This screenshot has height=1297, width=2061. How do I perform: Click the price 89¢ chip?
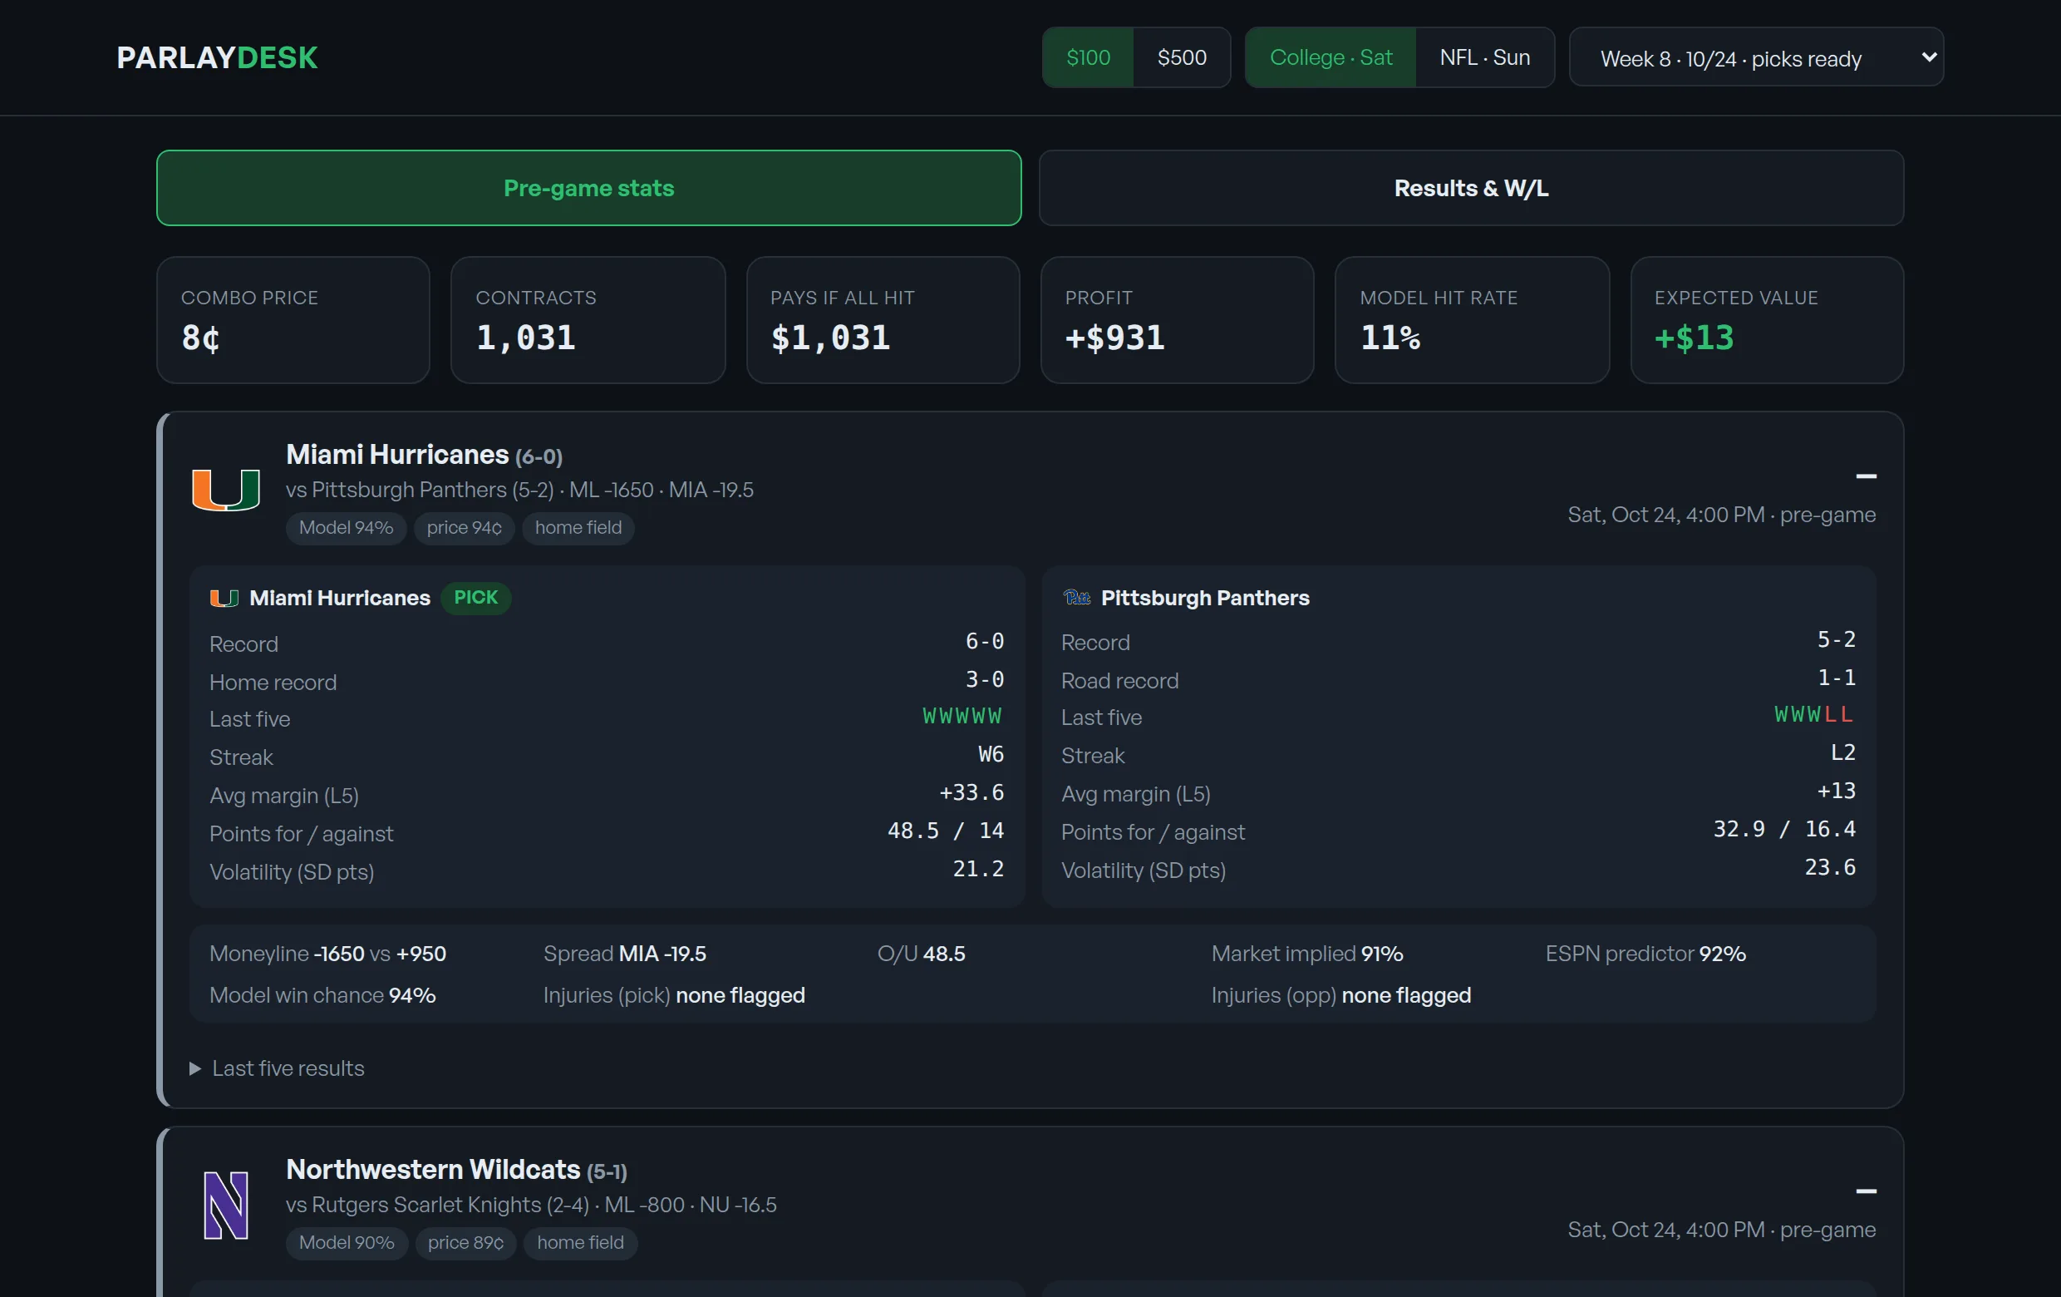pyautogui.click(x=465, y=1242)
